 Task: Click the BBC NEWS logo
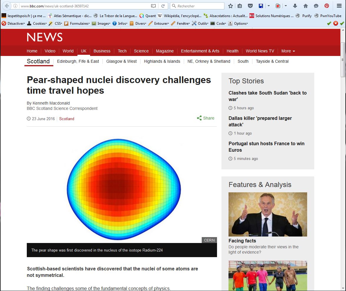point(45,37)
